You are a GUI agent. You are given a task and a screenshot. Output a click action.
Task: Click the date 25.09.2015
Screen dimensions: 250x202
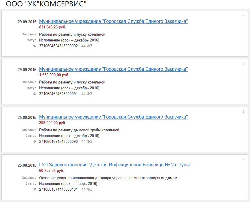pos(27,117)
